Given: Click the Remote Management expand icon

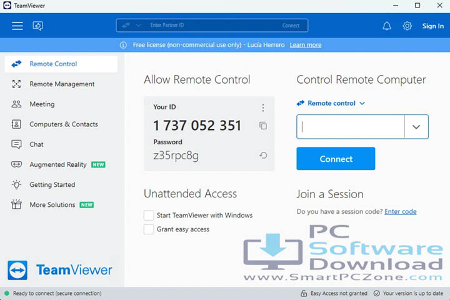Looking at the screenshot, I should pyautogui.click(x=16, y=84).
